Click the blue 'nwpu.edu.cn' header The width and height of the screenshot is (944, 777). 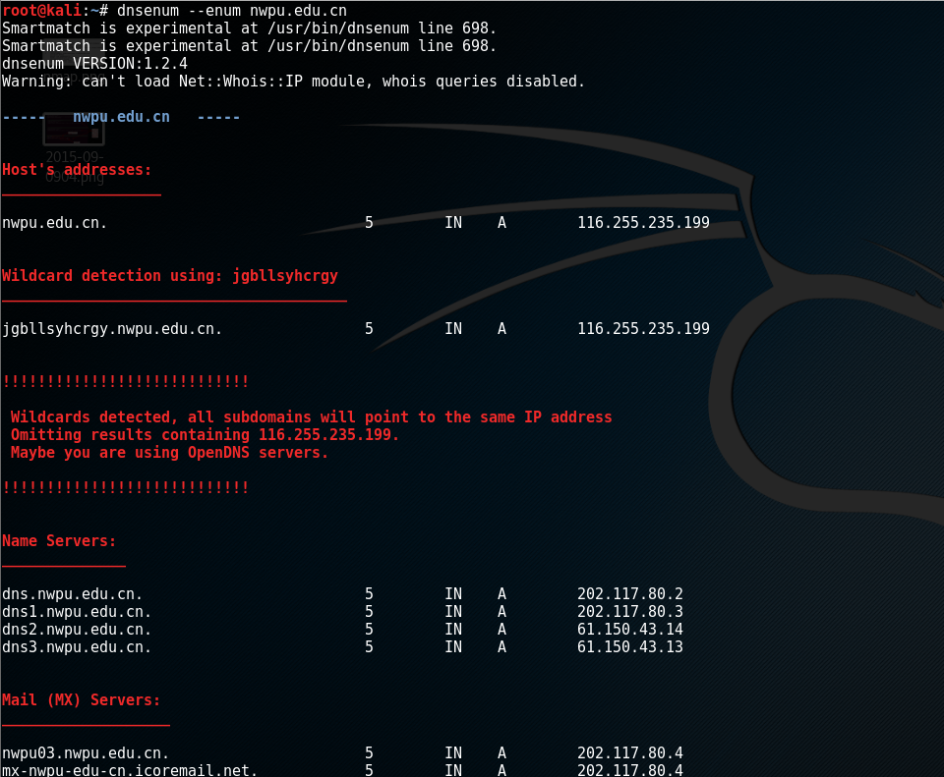(x=121, y=117)
